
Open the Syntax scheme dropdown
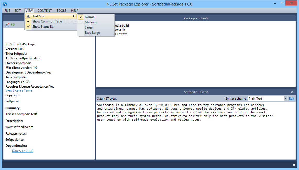286,99
